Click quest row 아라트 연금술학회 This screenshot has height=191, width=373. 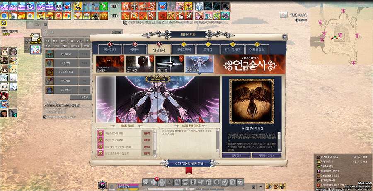pos(125,140)
